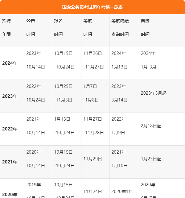This screenshot has height=198, width=185.
Task: Click the table title 国家公务员考试历年考情一览表
Action: 92,7
